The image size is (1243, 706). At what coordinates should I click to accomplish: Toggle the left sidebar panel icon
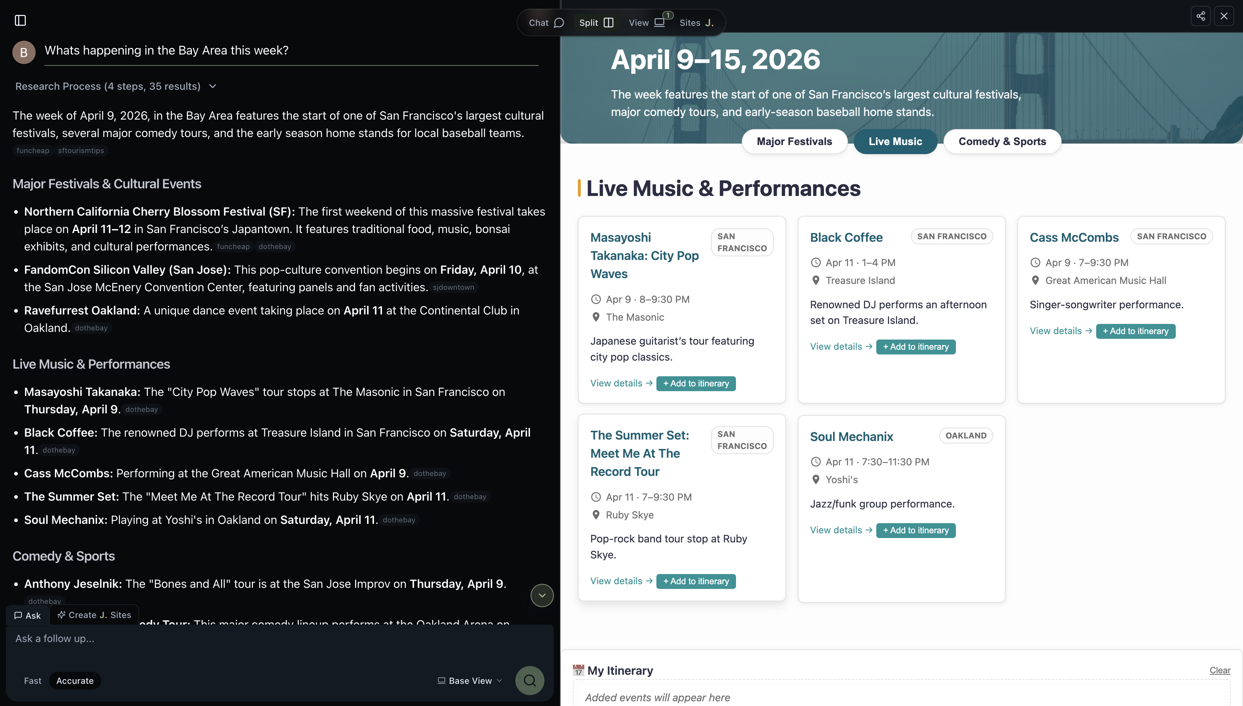[20, 20]
